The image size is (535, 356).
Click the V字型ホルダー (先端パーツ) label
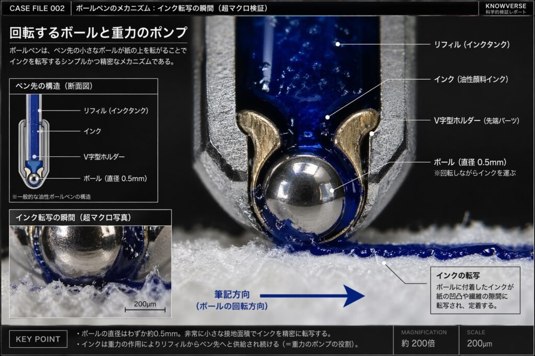(x=476, y=120)
